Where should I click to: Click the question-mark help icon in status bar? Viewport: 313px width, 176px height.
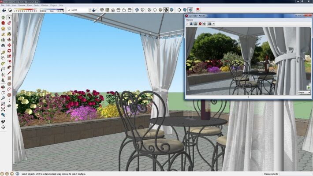(17, 174)
